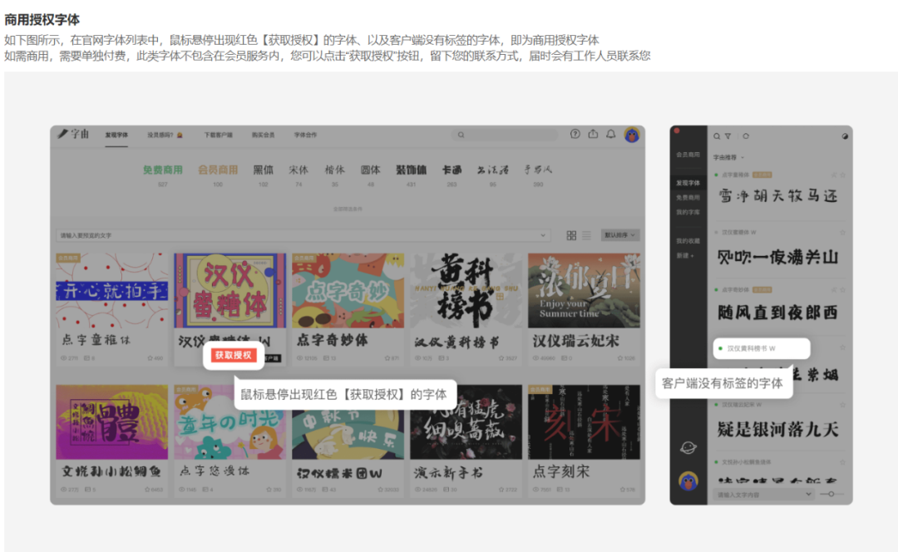Click the filter funnel icon in client
The width and height of the screenshot is (898, 552).
click(728, 136)
